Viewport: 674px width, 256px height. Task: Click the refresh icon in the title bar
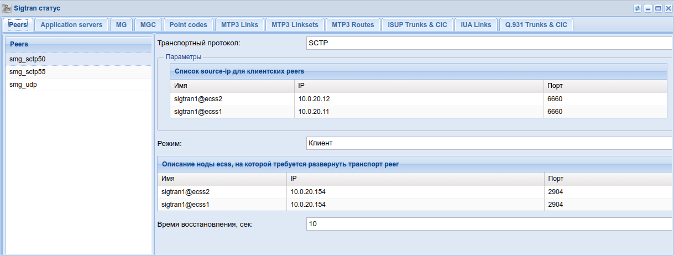638,8
